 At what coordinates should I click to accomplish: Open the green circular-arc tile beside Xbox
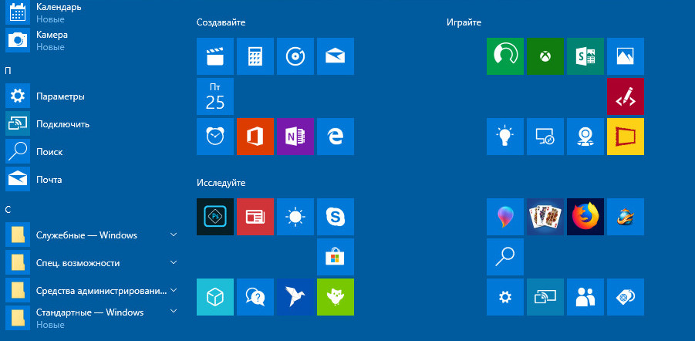coord(504,56)
